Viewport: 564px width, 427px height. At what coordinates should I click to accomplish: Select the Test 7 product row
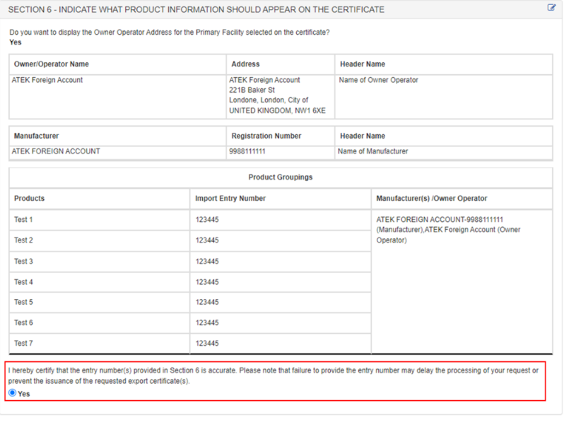(24, 344)
